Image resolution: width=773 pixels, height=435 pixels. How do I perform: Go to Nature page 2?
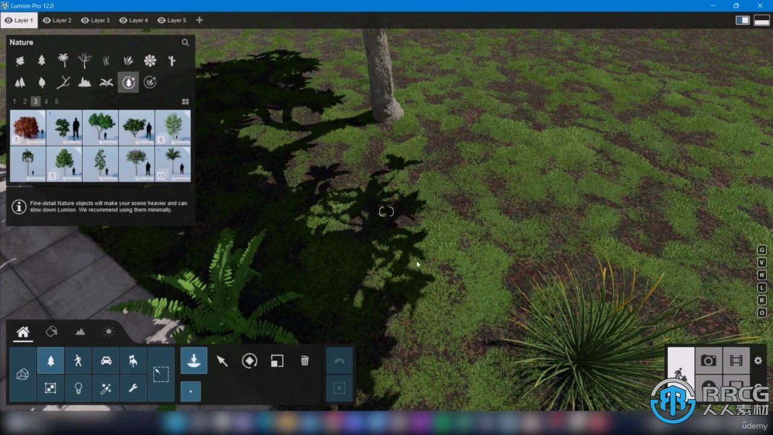tap(25, 101)
